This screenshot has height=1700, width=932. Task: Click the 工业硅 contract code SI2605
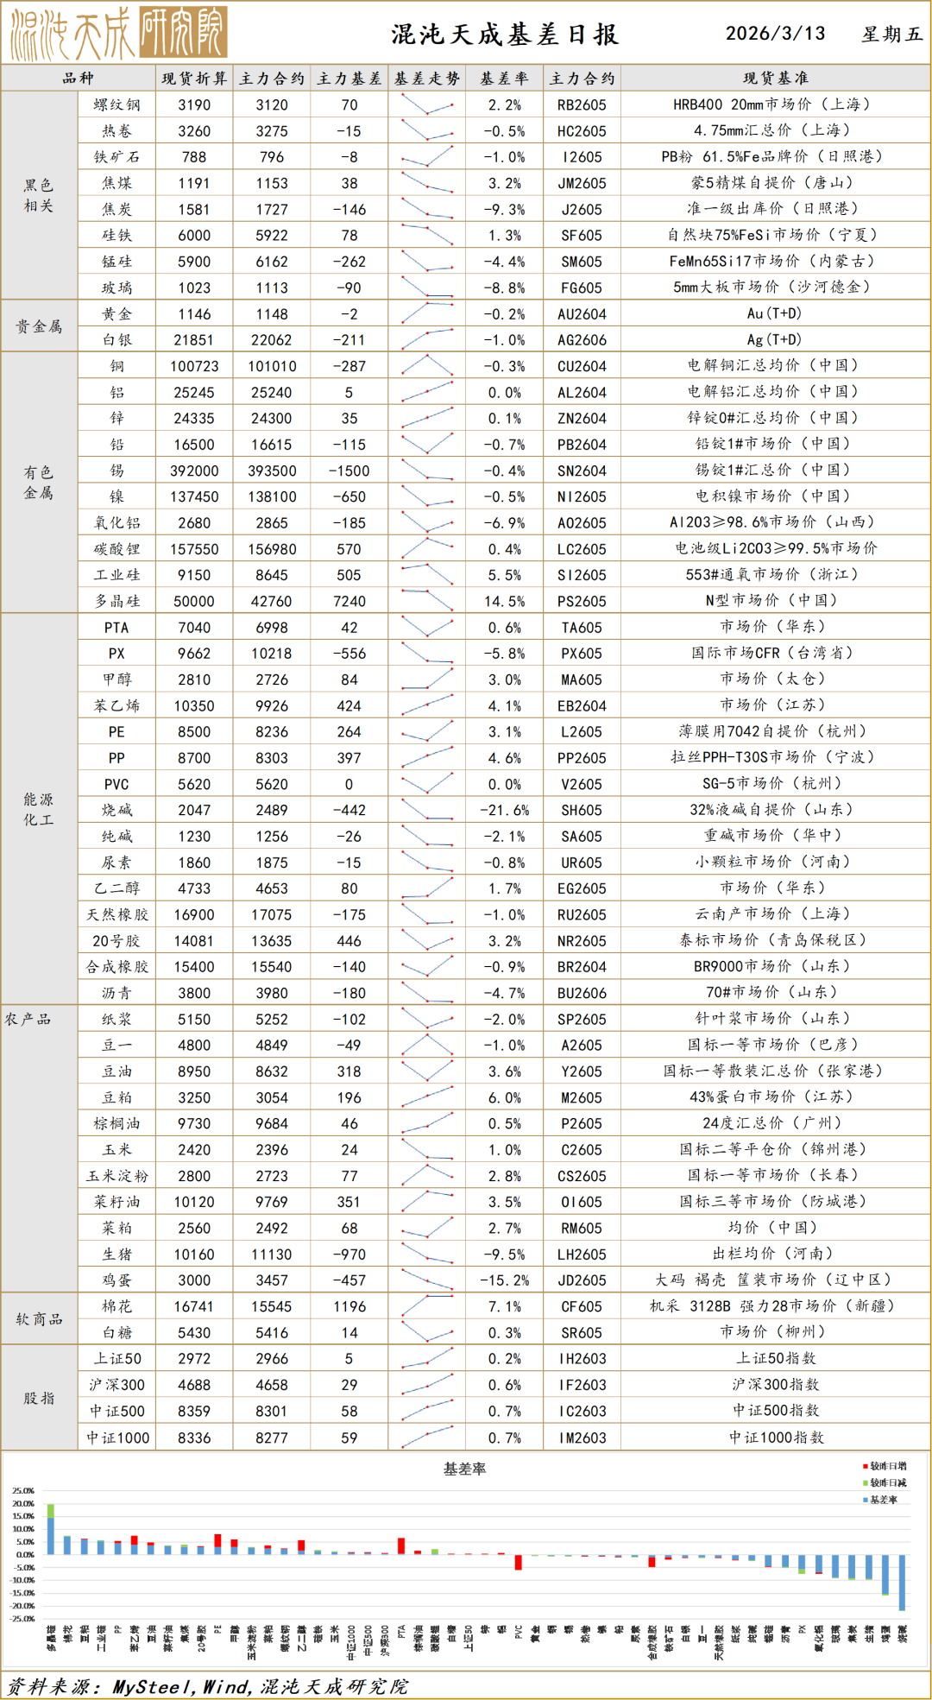point(582,575)
